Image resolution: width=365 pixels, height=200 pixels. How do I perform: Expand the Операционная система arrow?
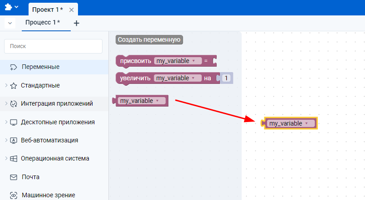tap(6, 158)
